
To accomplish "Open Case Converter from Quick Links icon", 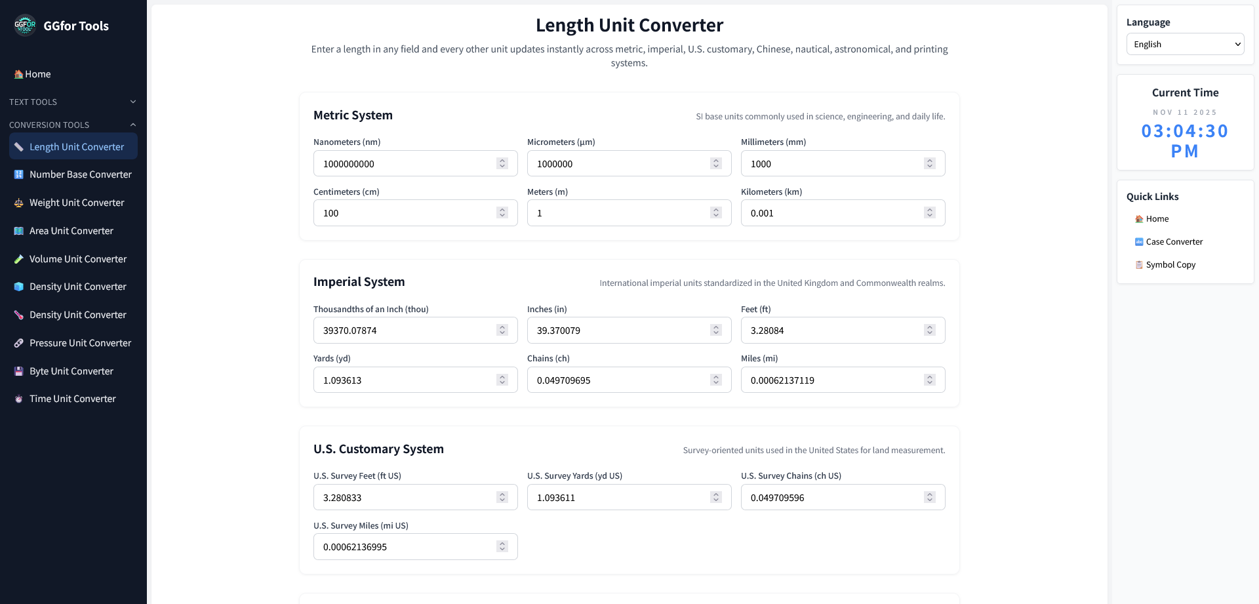I will [1139, 241].
